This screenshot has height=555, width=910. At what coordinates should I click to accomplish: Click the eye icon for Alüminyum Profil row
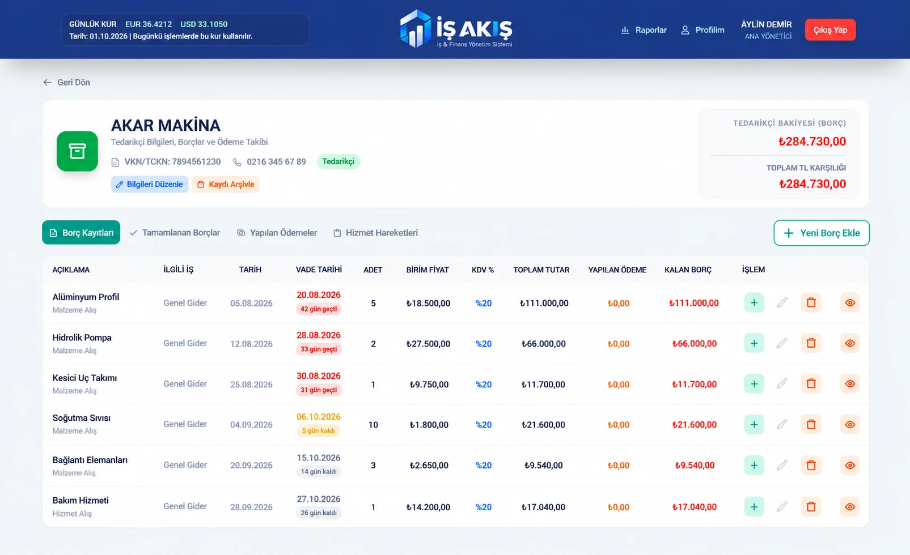coord(850,303)
